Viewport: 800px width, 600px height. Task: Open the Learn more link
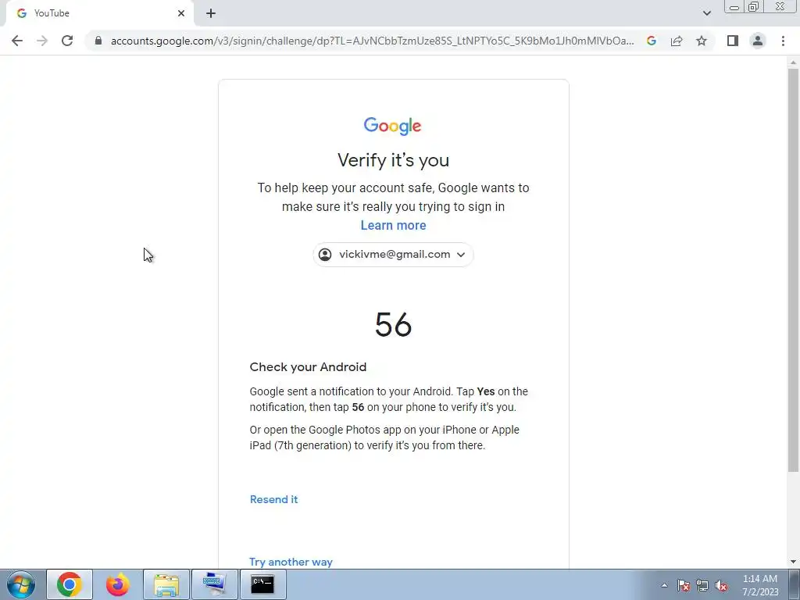pyautogui.click(x=394, y=225)
